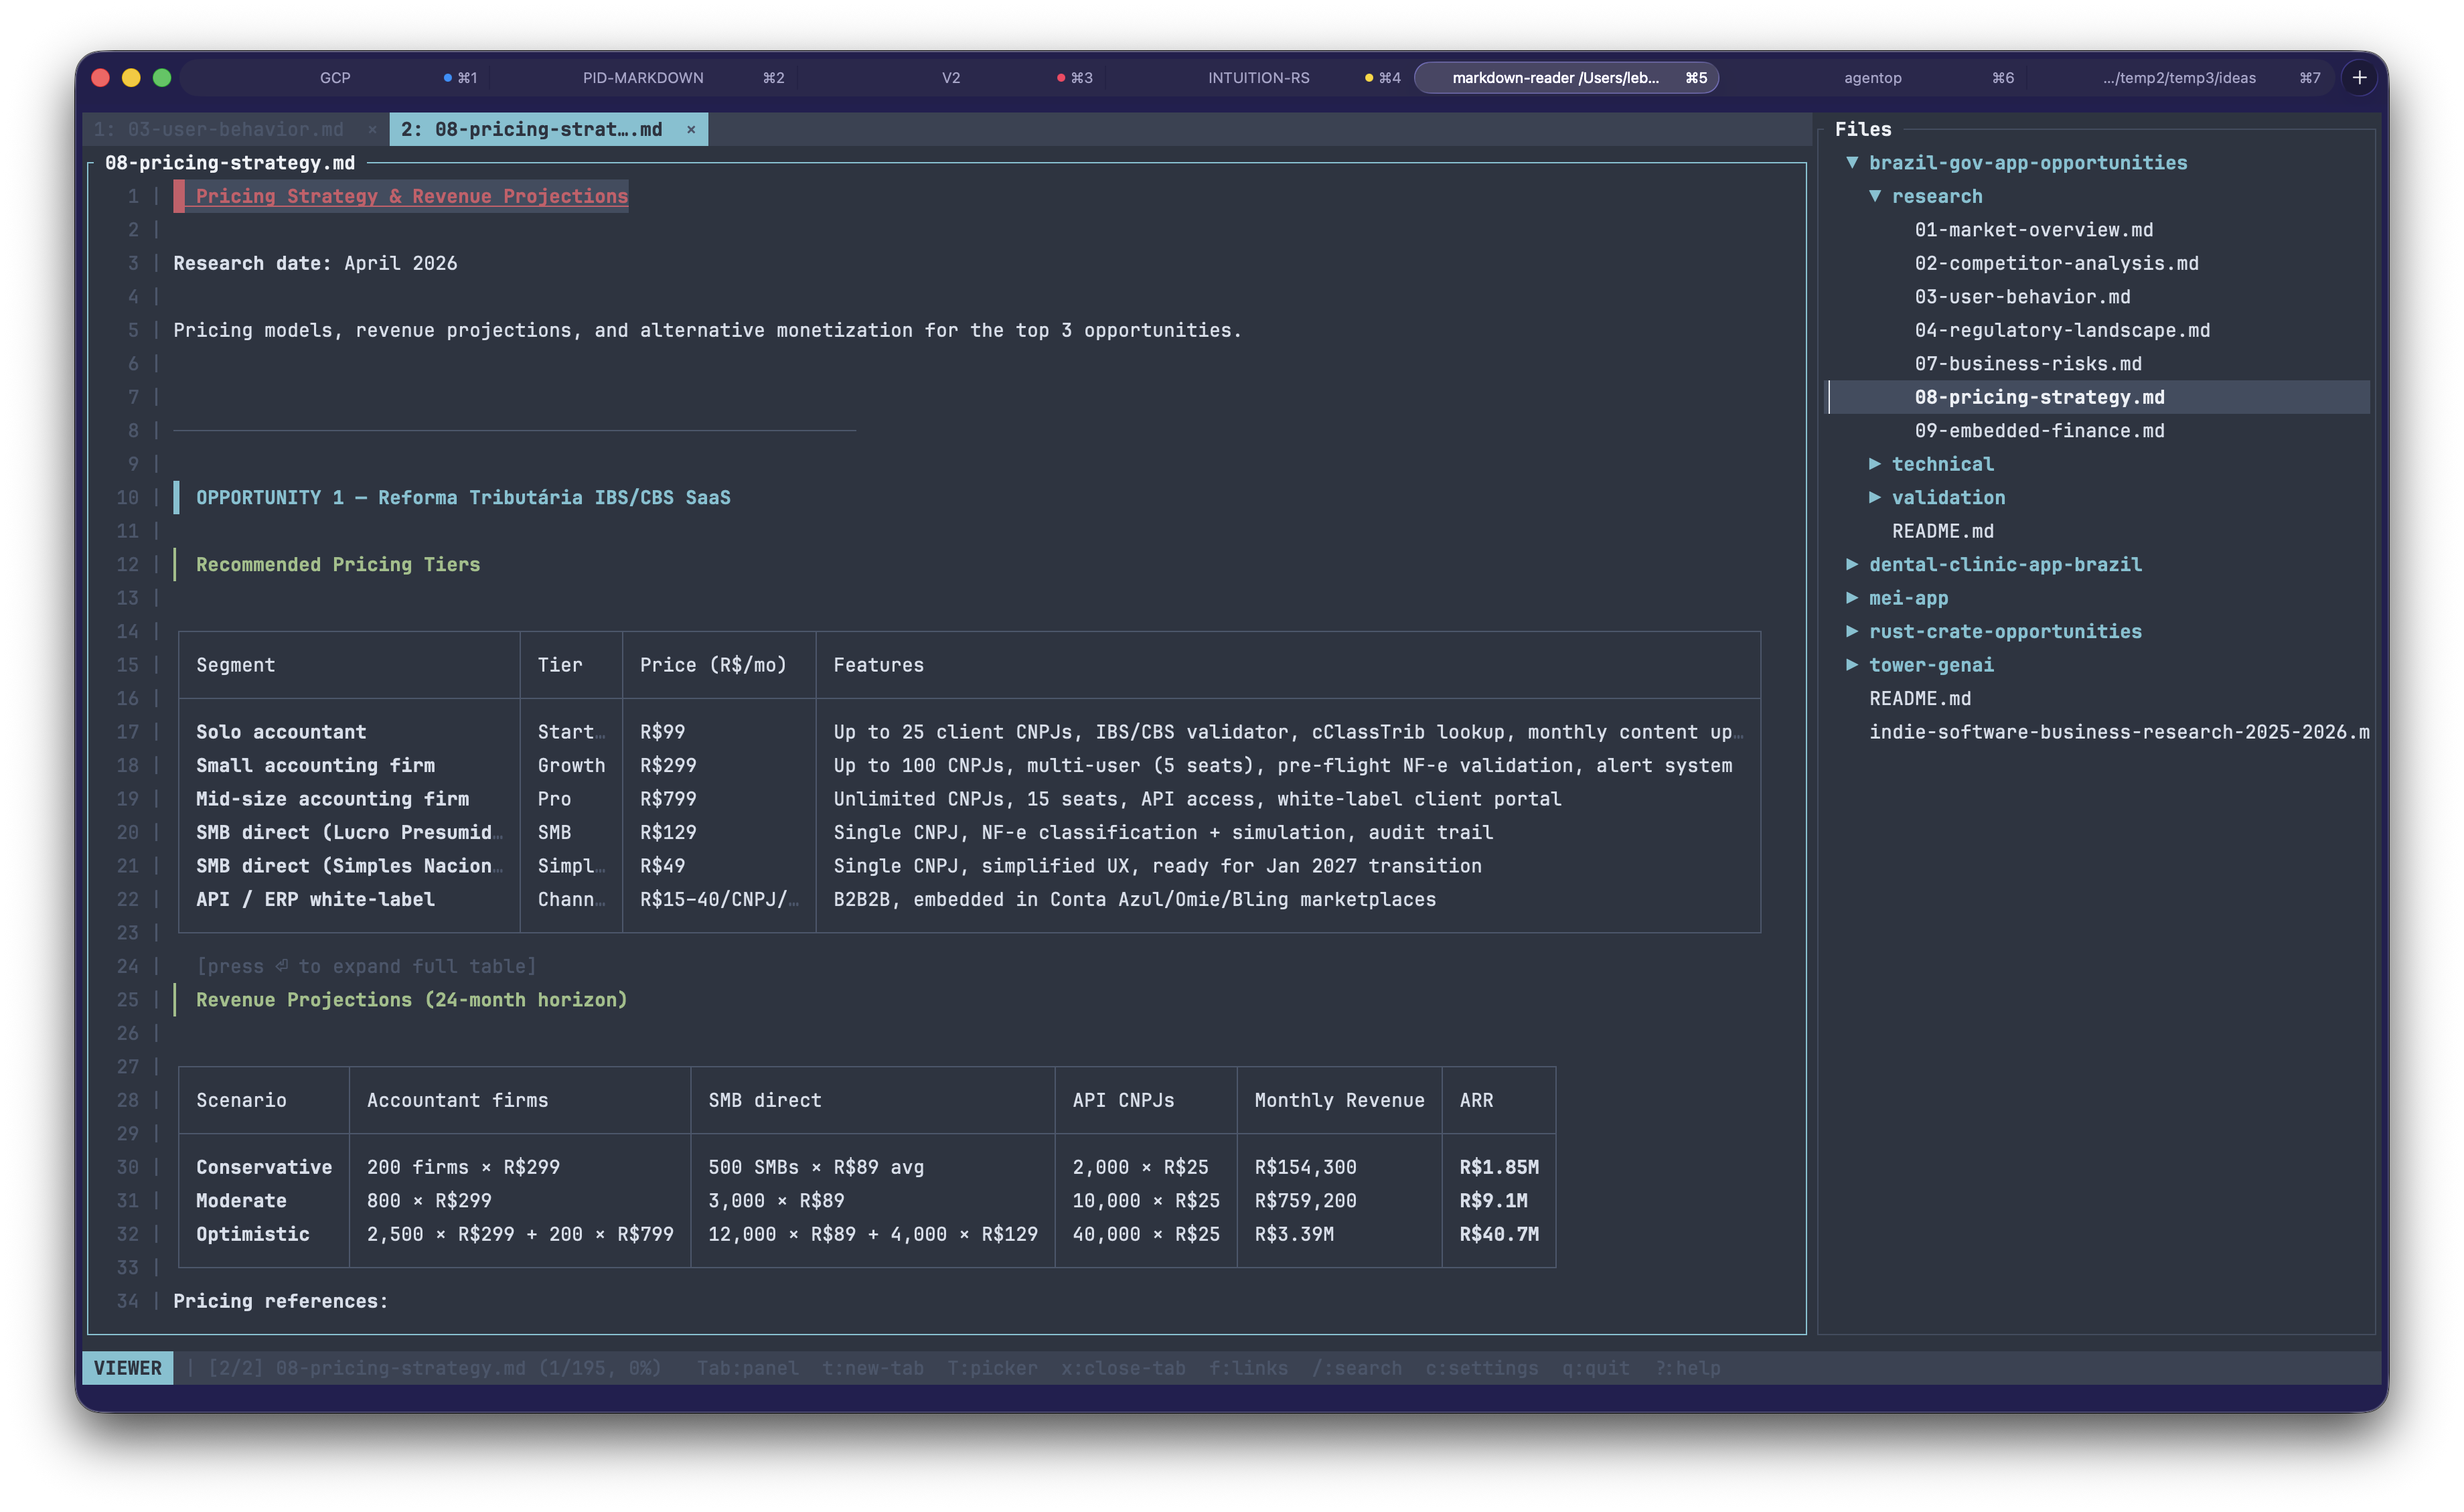Open a new window with the plus icon
Viewport: 2464px width, 1512px height.
coord(2360,77)
